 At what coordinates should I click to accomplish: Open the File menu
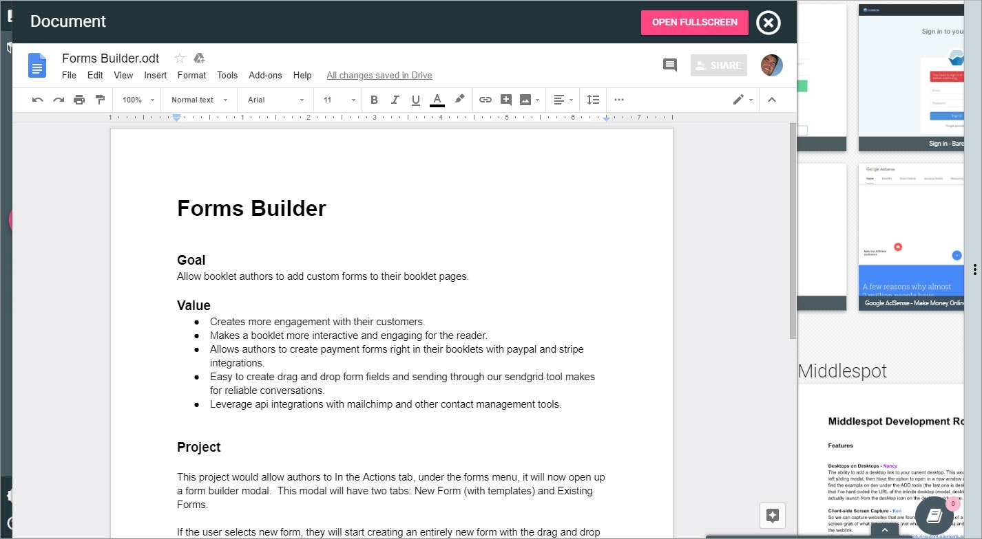pos(69,76)
